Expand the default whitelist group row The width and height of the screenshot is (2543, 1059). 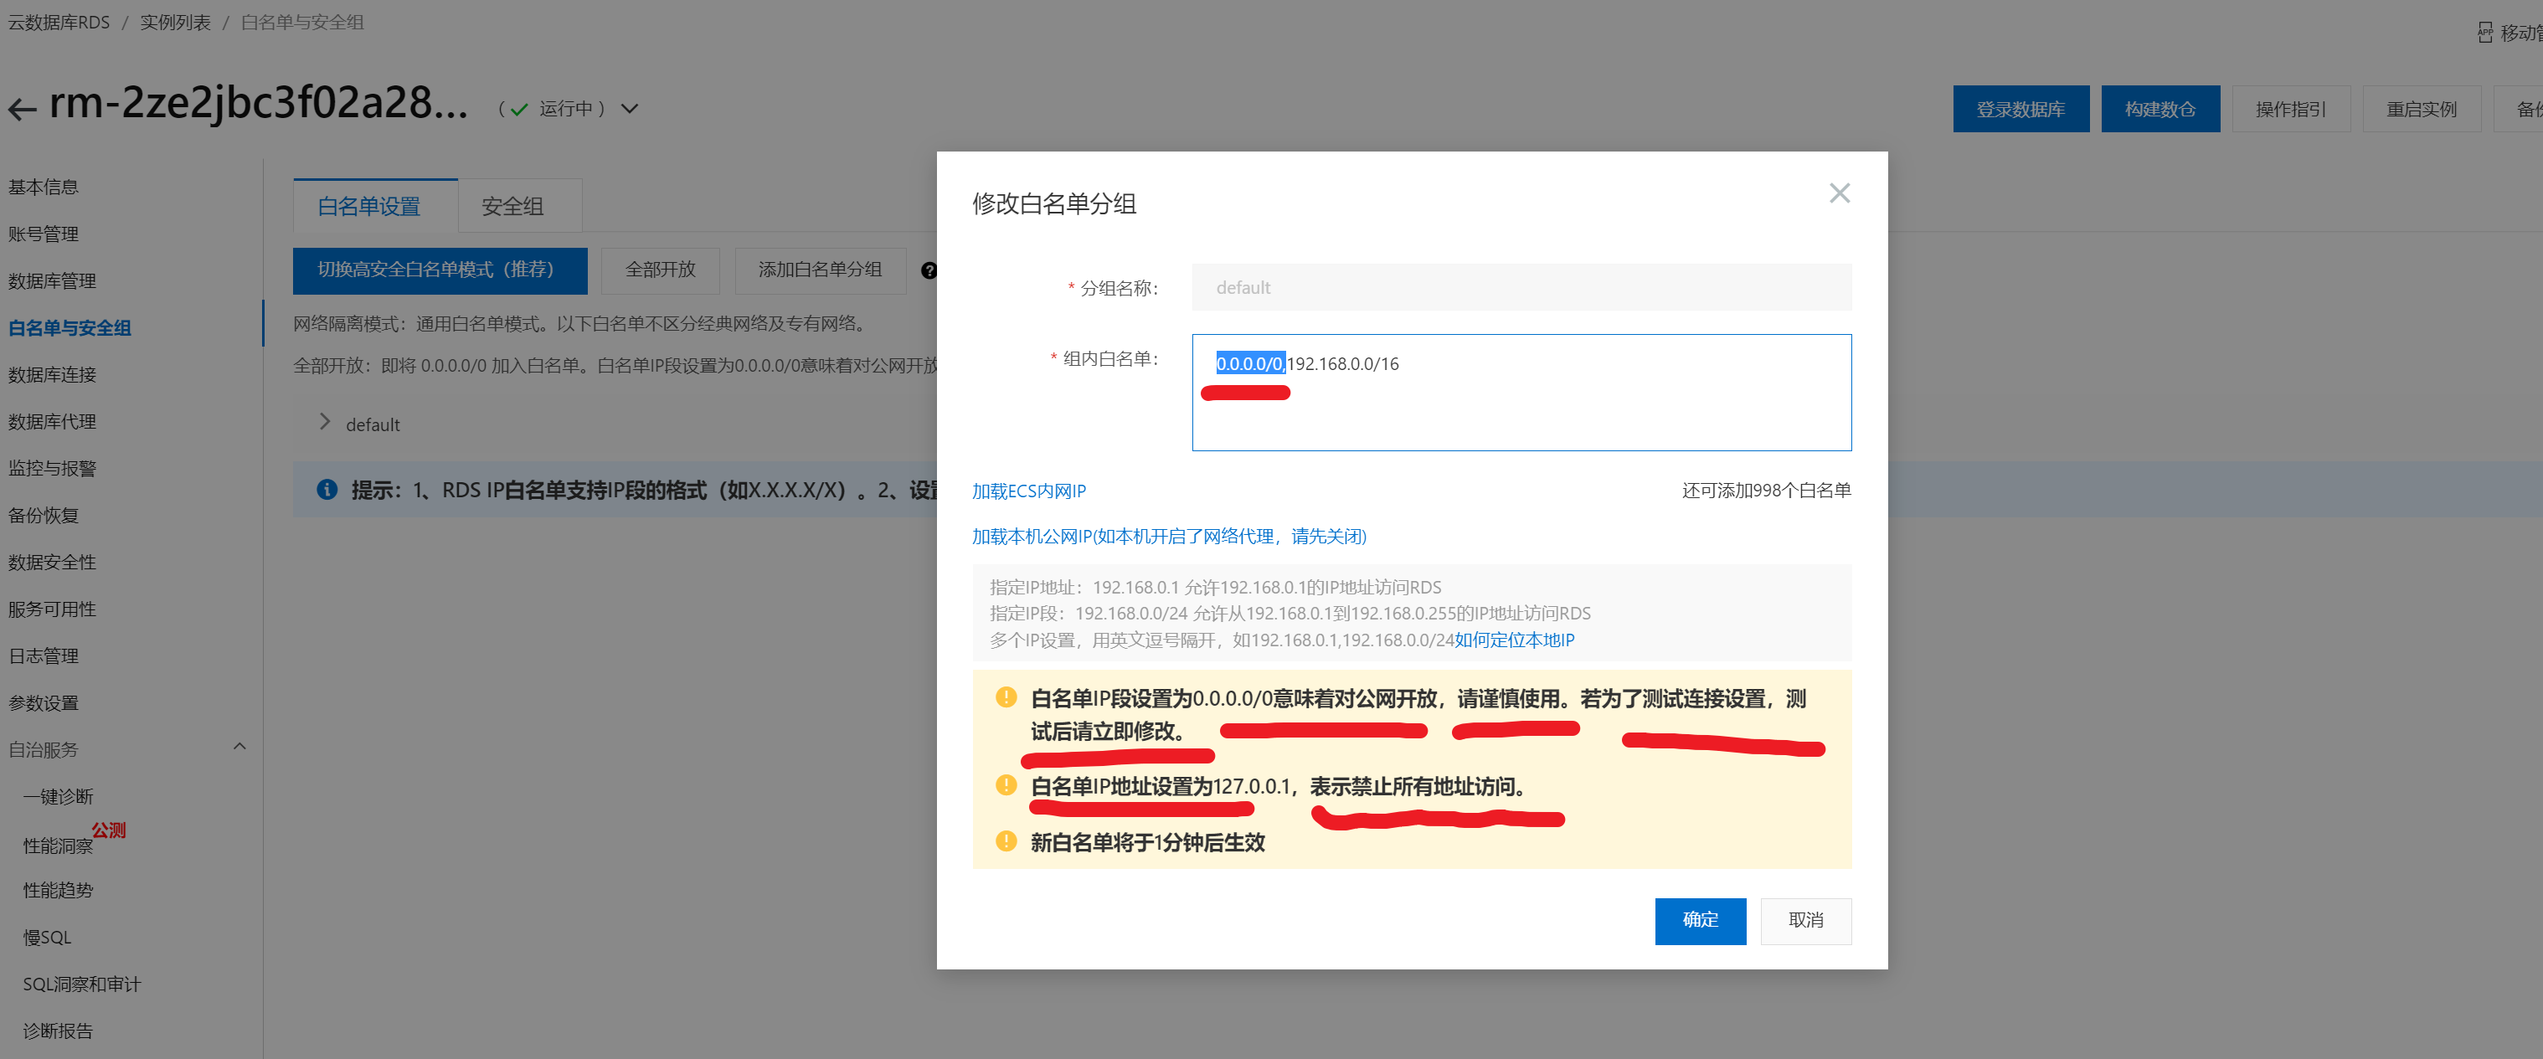pyautogui.click(x=325, y=423)
